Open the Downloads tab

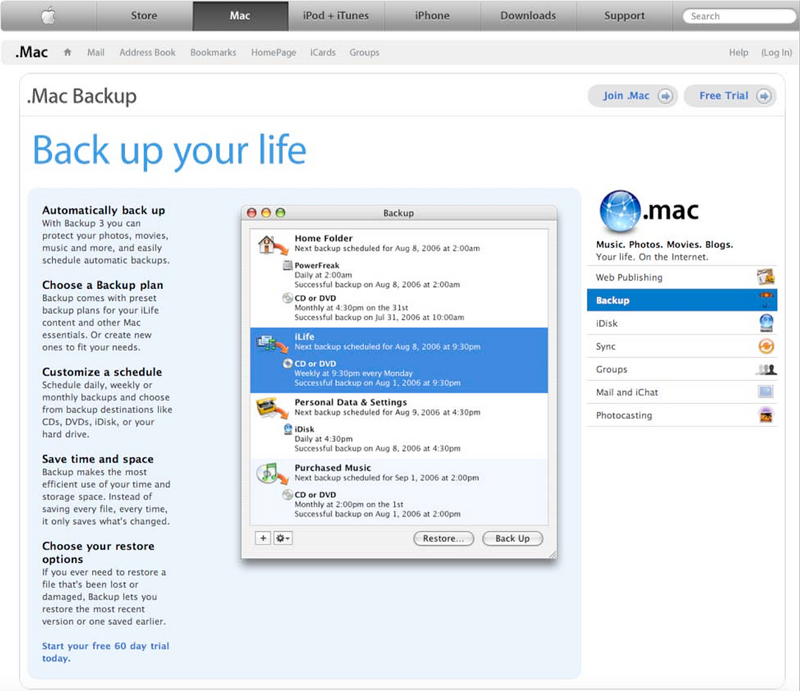click(528, 16)
